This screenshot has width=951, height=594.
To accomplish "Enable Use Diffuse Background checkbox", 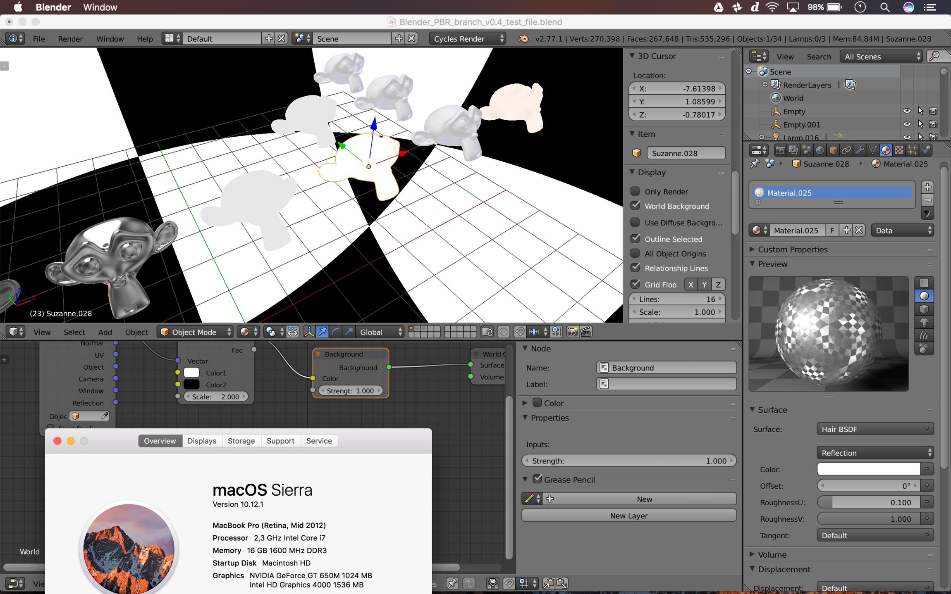I will [x=635, y=222].
